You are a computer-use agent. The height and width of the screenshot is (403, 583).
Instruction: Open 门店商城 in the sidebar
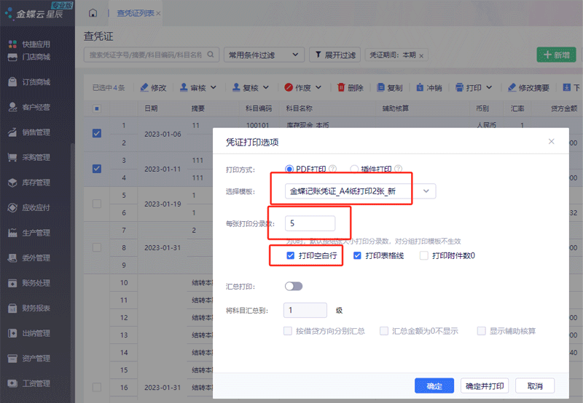[29, 57]
